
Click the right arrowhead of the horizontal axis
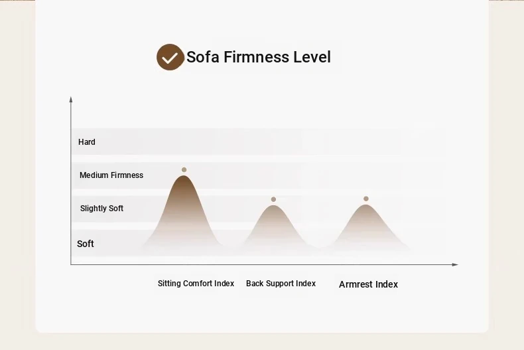[x=455, y=264]
